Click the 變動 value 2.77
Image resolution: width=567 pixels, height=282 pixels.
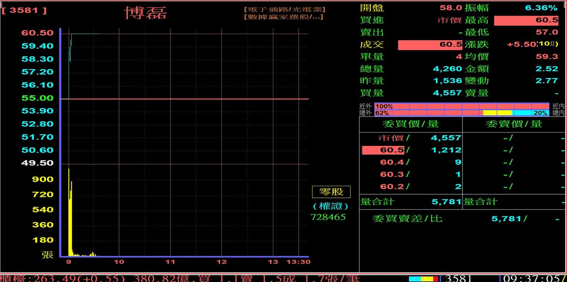[547, 81]
